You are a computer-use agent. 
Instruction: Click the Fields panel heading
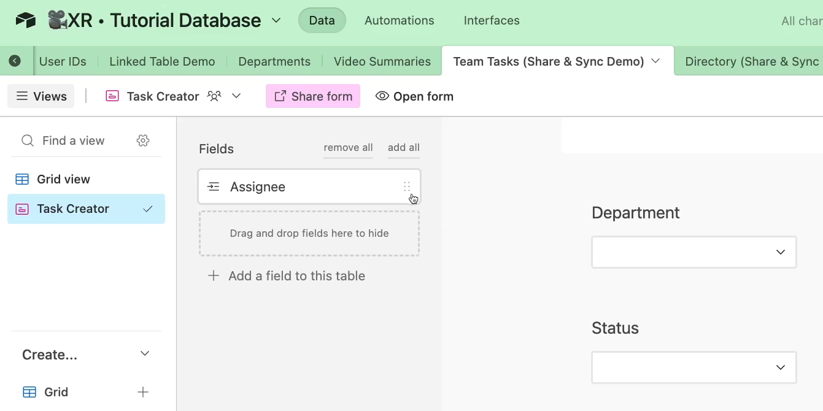(216, 149)
